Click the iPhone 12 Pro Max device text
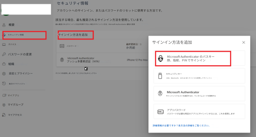 point(137,60)
